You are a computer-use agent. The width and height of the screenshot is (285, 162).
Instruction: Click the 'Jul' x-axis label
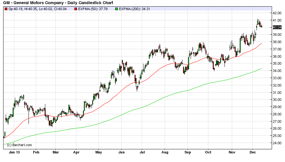142,152
